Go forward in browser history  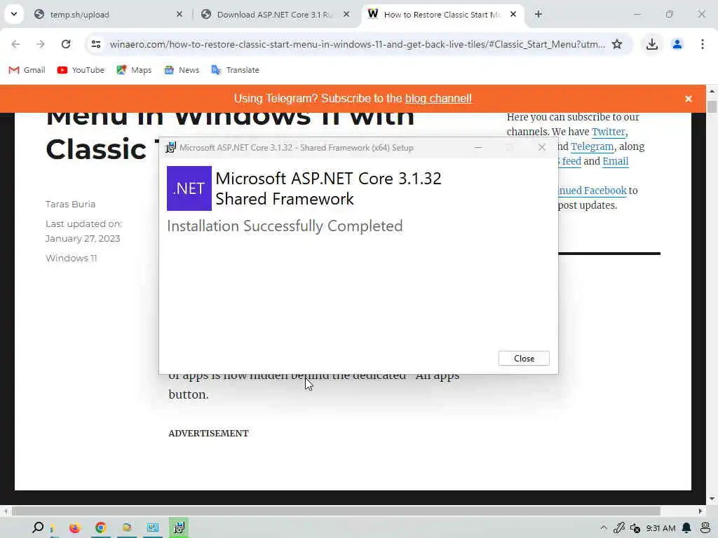(x=40, y=44)
